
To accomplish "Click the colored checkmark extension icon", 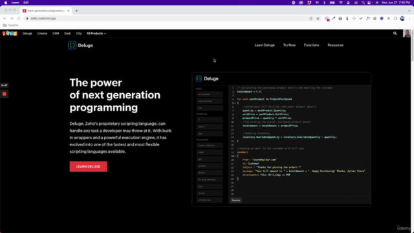I will (361, 19).
